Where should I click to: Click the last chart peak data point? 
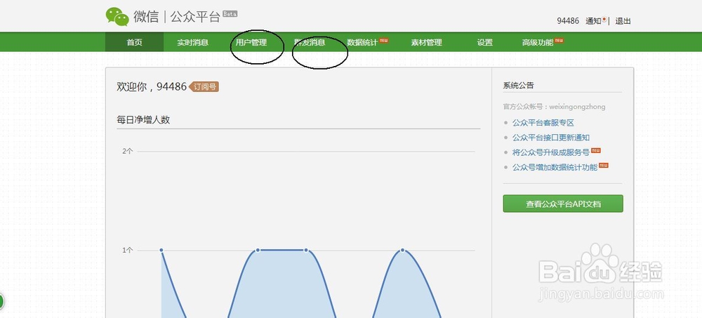coord(402,250)
